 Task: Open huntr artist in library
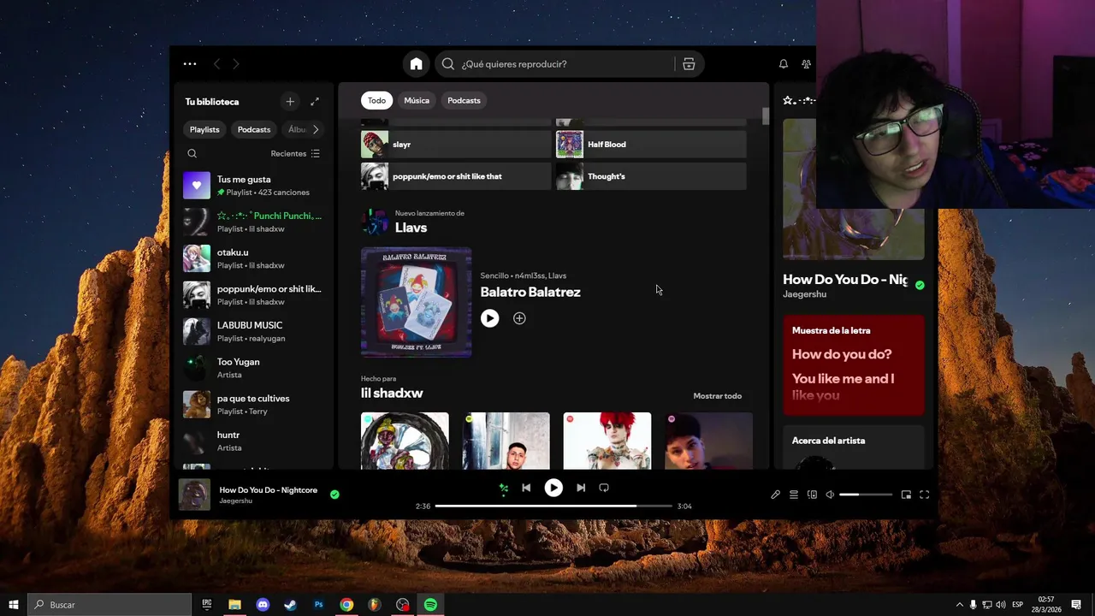(253, 441)
